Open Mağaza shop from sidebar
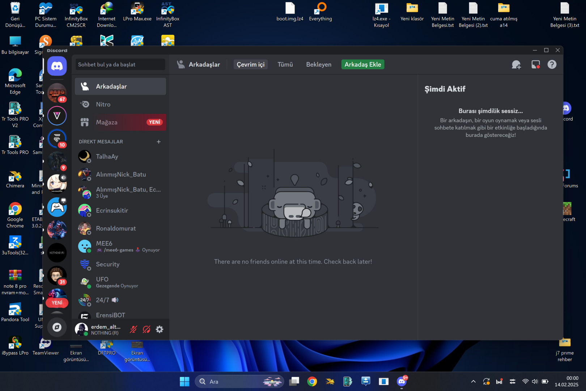Screen dimensions: 586x391 pyautogui.click(x=120, y=122)
